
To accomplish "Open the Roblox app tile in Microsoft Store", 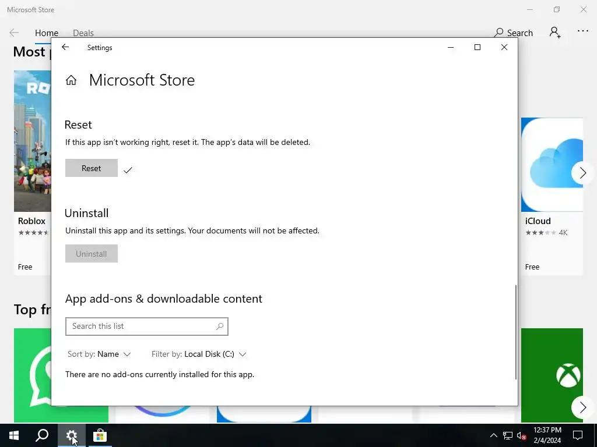I will tap(33, 172).
